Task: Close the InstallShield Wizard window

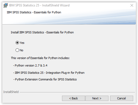Action: [x=132, y=5]
